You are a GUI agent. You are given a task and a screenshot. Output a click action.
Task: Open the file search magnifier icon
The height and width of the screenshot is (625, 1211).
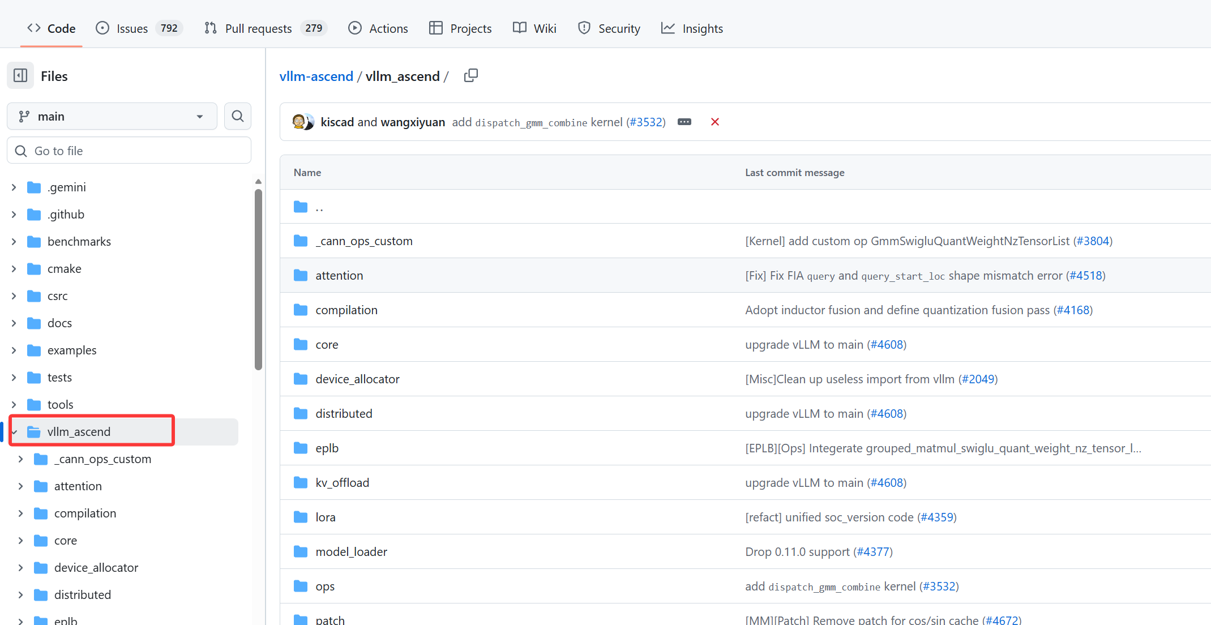(237, 115)
